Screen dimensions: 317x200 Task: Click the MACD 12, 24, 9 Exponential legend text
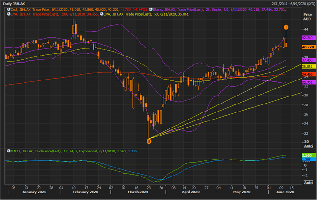pyautogui.click(x=74, y=151)
